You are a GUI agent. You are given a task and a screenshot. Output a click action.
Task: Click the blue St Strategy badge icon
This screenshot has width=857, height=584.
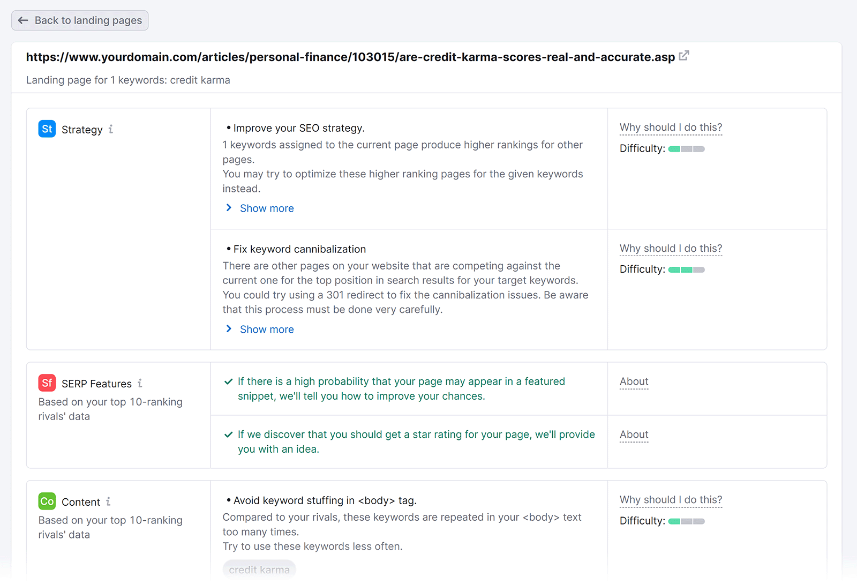47,129
